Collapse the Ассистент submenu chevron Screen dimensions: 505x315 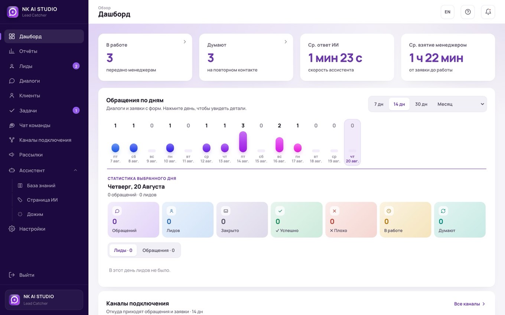coord(75,170)
